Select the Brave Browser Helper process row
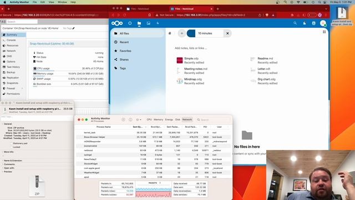 [153, 137]
